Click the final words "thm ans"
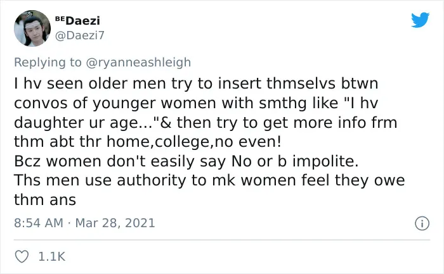The width and height of the screenshot is (444, 274). pyautogui.click(x=45, y=200)
